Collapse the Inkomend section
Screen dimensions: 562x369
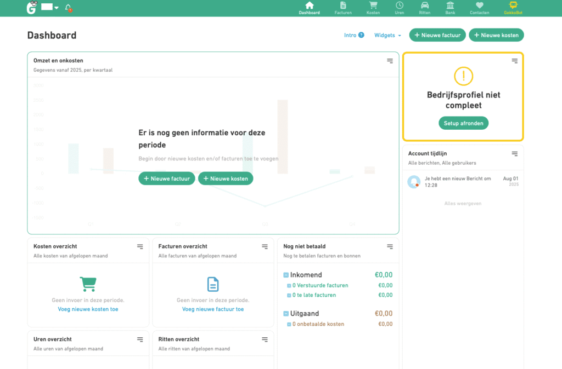pos(286,275)
